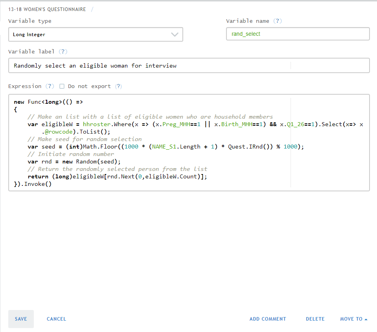Click the DELETE action
This screenshot has width=377, height=332.
pos(315,319)
